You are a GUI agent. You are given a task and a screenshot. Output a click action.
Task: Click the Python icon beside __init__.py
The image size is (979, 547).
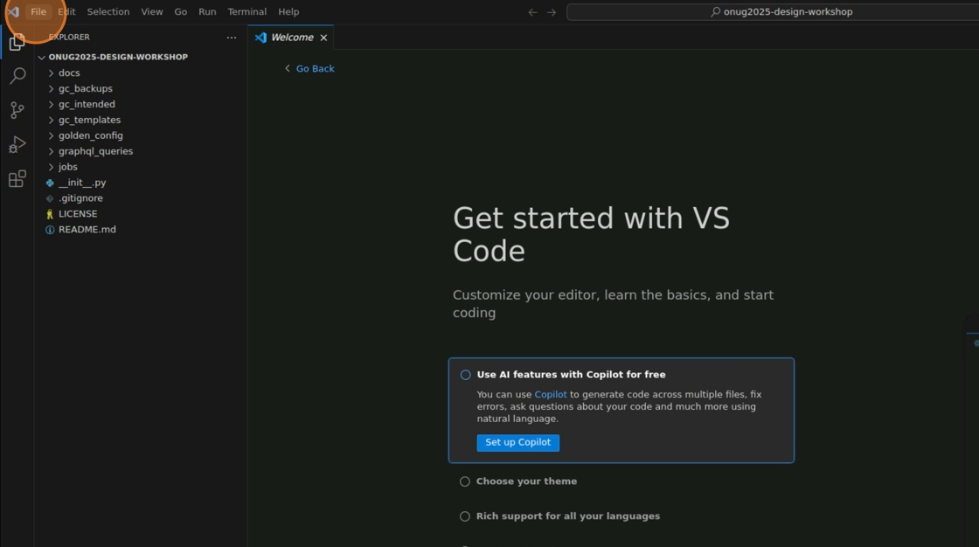(50, 183)
